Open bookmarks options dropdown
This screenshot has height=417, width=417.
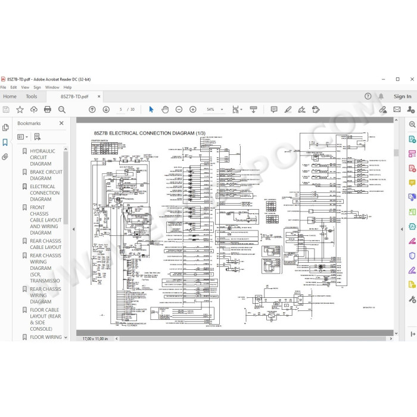tap(23, 136)
